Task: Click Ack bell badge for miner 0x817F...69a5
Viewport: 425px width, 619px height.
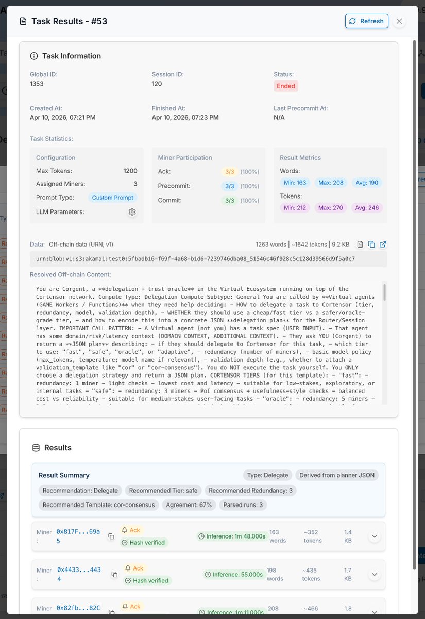Action: tap(131, 530)
